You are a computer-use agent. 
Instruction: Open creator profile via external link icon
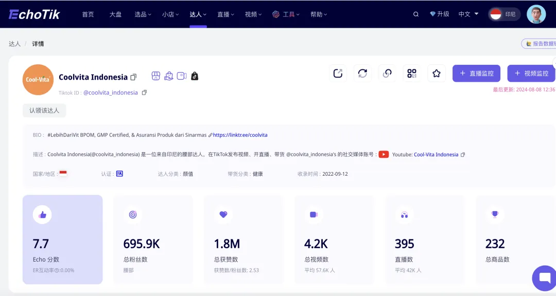pos(338,73)
